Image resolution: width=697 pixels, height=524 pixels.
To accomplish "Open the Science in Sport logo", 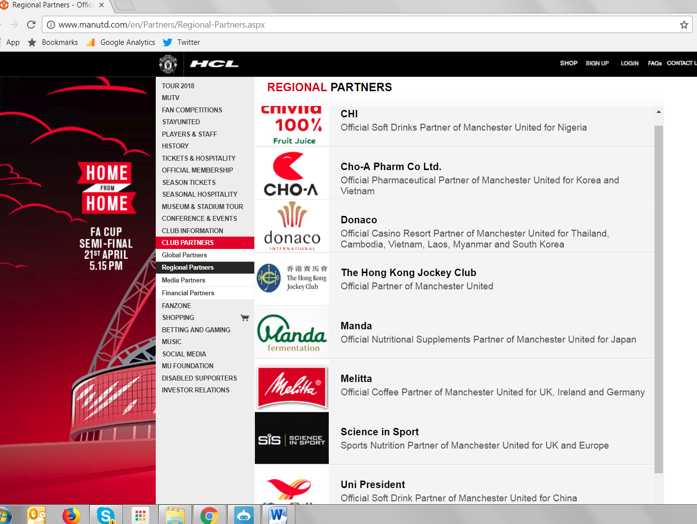I will tap(292, 438).
